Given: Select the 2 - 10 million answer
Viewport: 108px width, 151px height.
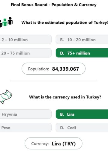Looking at the screenshot, I should click(25, 40).
